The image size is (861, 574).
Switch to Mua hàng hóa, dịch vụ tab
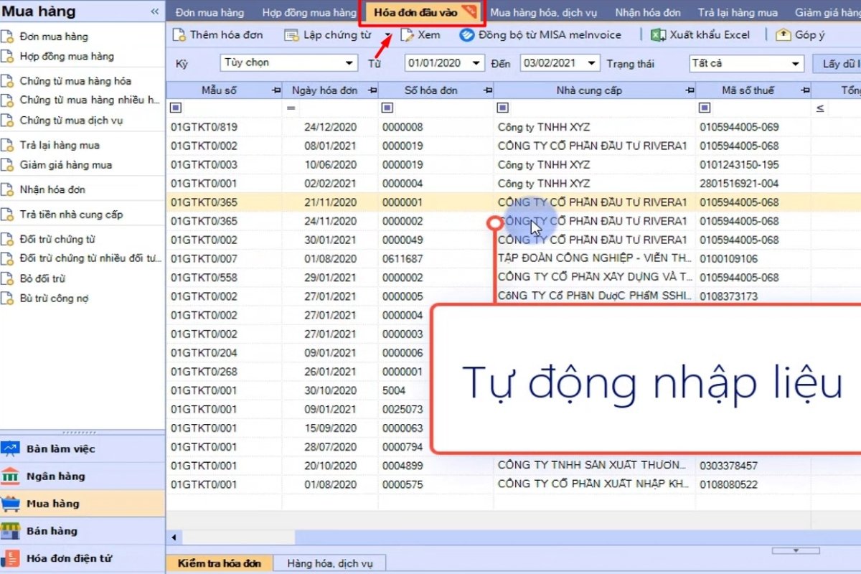click(x=544, y=12)
